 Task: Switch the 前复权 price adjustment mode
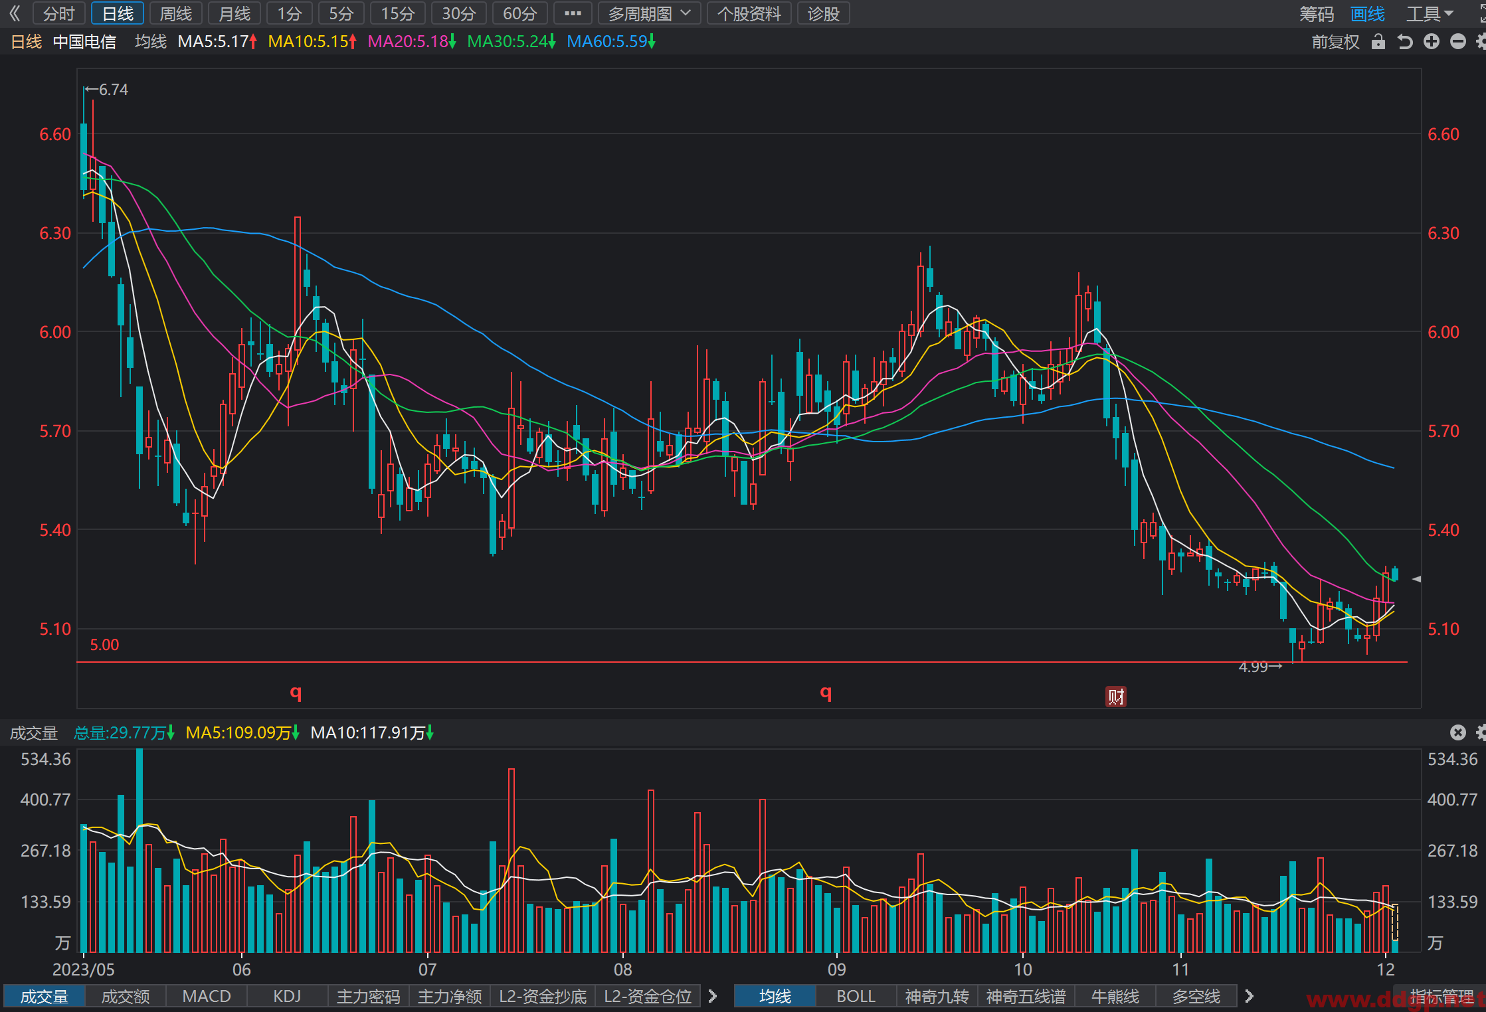point(1336,42)
